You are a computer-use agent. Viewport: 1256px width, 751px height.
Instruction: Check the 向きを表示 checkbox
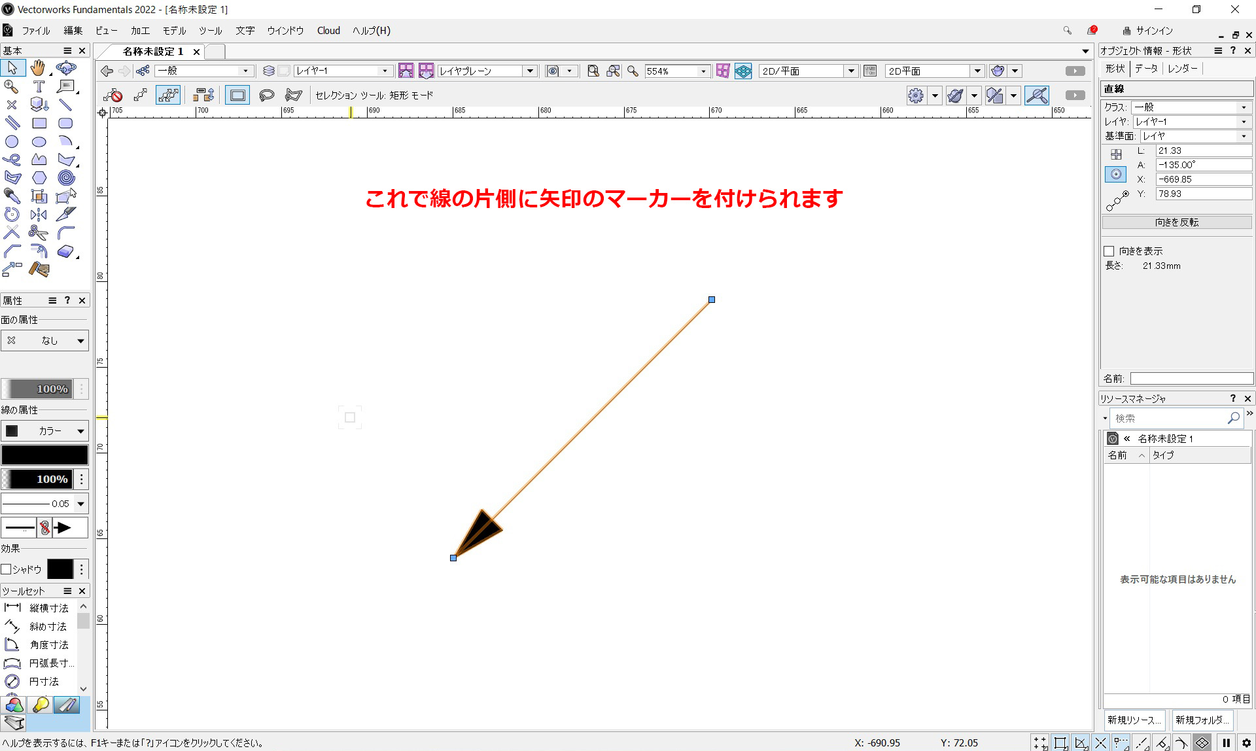(1109, 251)
